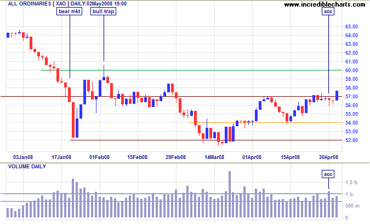370x224 pixels.
Task: Open the www.incrediblecharts.com link text
Action: pos(325,4)
